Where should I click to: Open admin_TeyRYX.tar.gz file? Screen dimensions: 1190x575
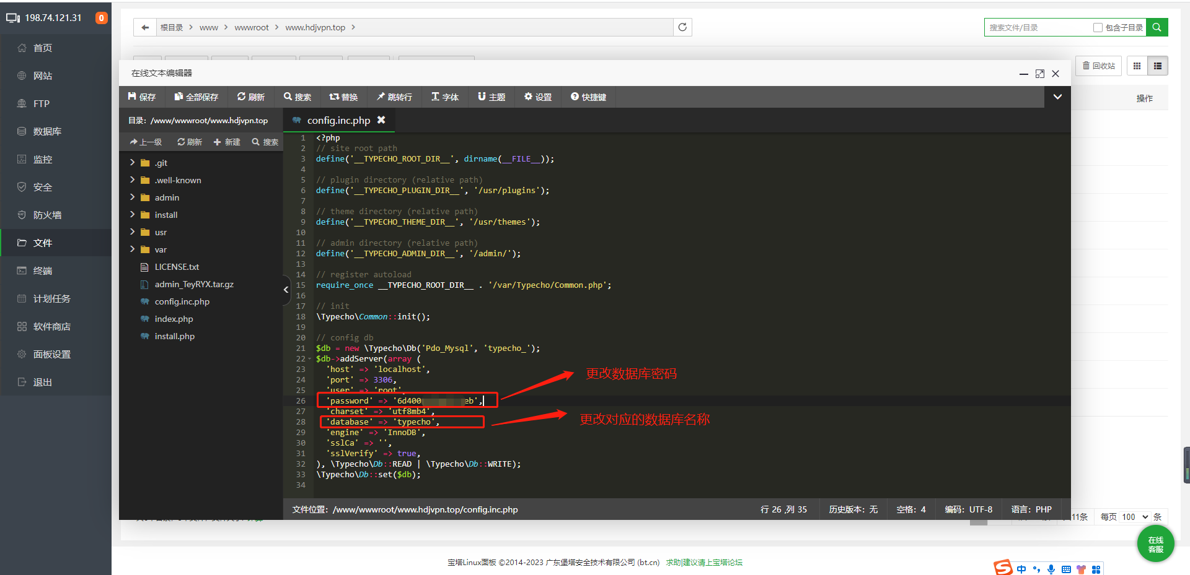click(194, 284)
